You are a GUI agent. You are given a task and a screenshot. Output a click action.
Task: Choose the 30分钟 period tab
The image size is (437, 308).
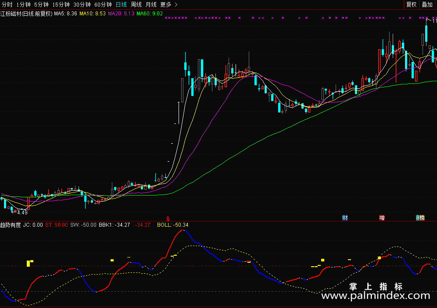pyautogui.click(x=82, y=4)
